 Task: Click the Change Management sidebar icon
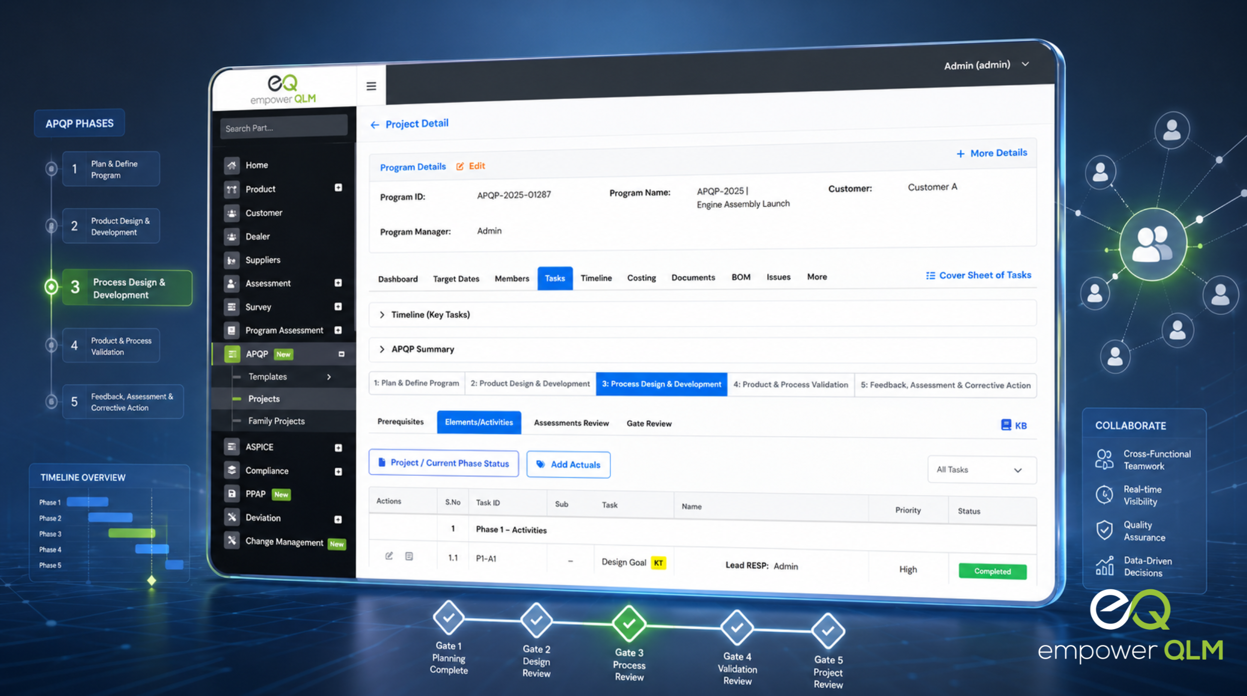point(231,541)
